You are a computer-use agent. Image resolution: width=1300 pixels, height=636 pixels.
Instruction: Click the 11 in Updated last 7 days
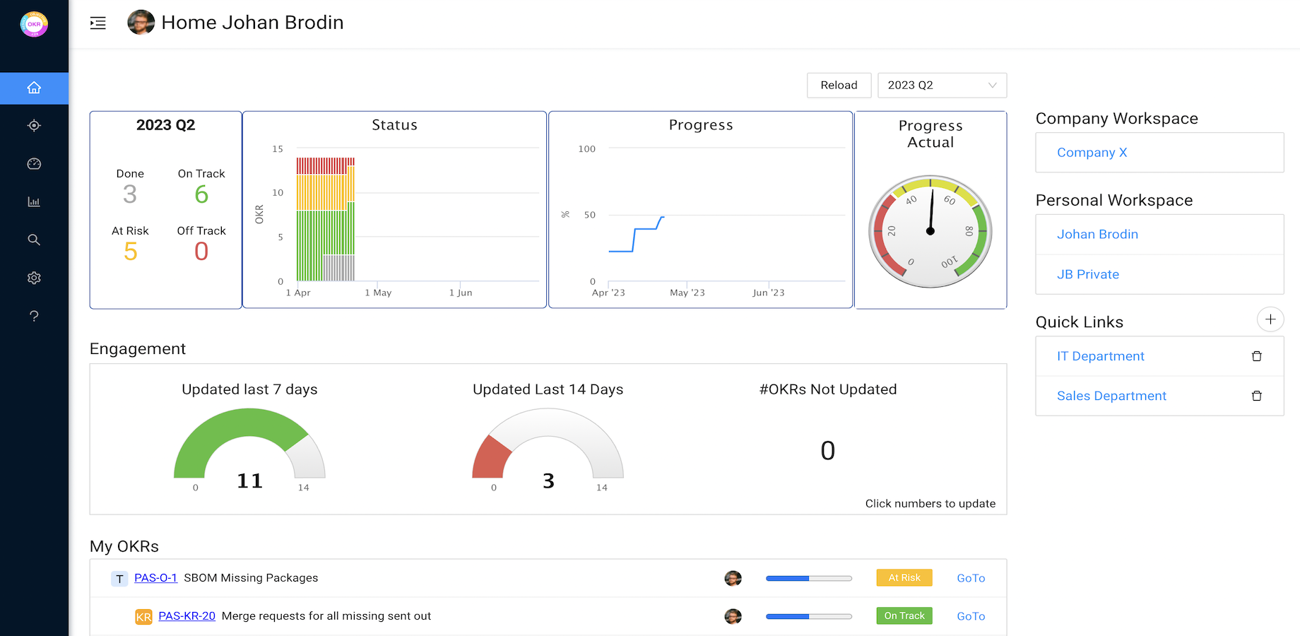249,481
